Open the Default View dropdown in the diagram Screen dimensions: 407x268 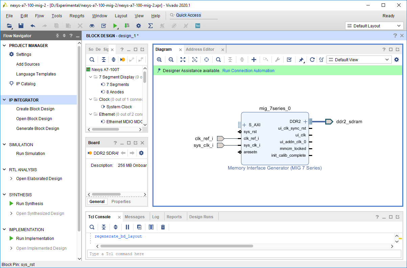tap(359, 60)
